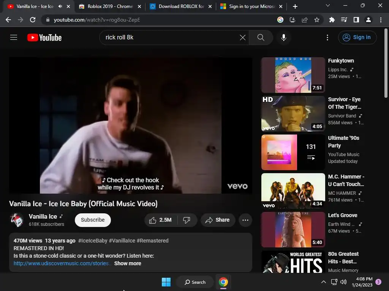This screenshot has height=291, width=389.
Task: Close the Roblox 2019 tab
Action: pos(139,6)
